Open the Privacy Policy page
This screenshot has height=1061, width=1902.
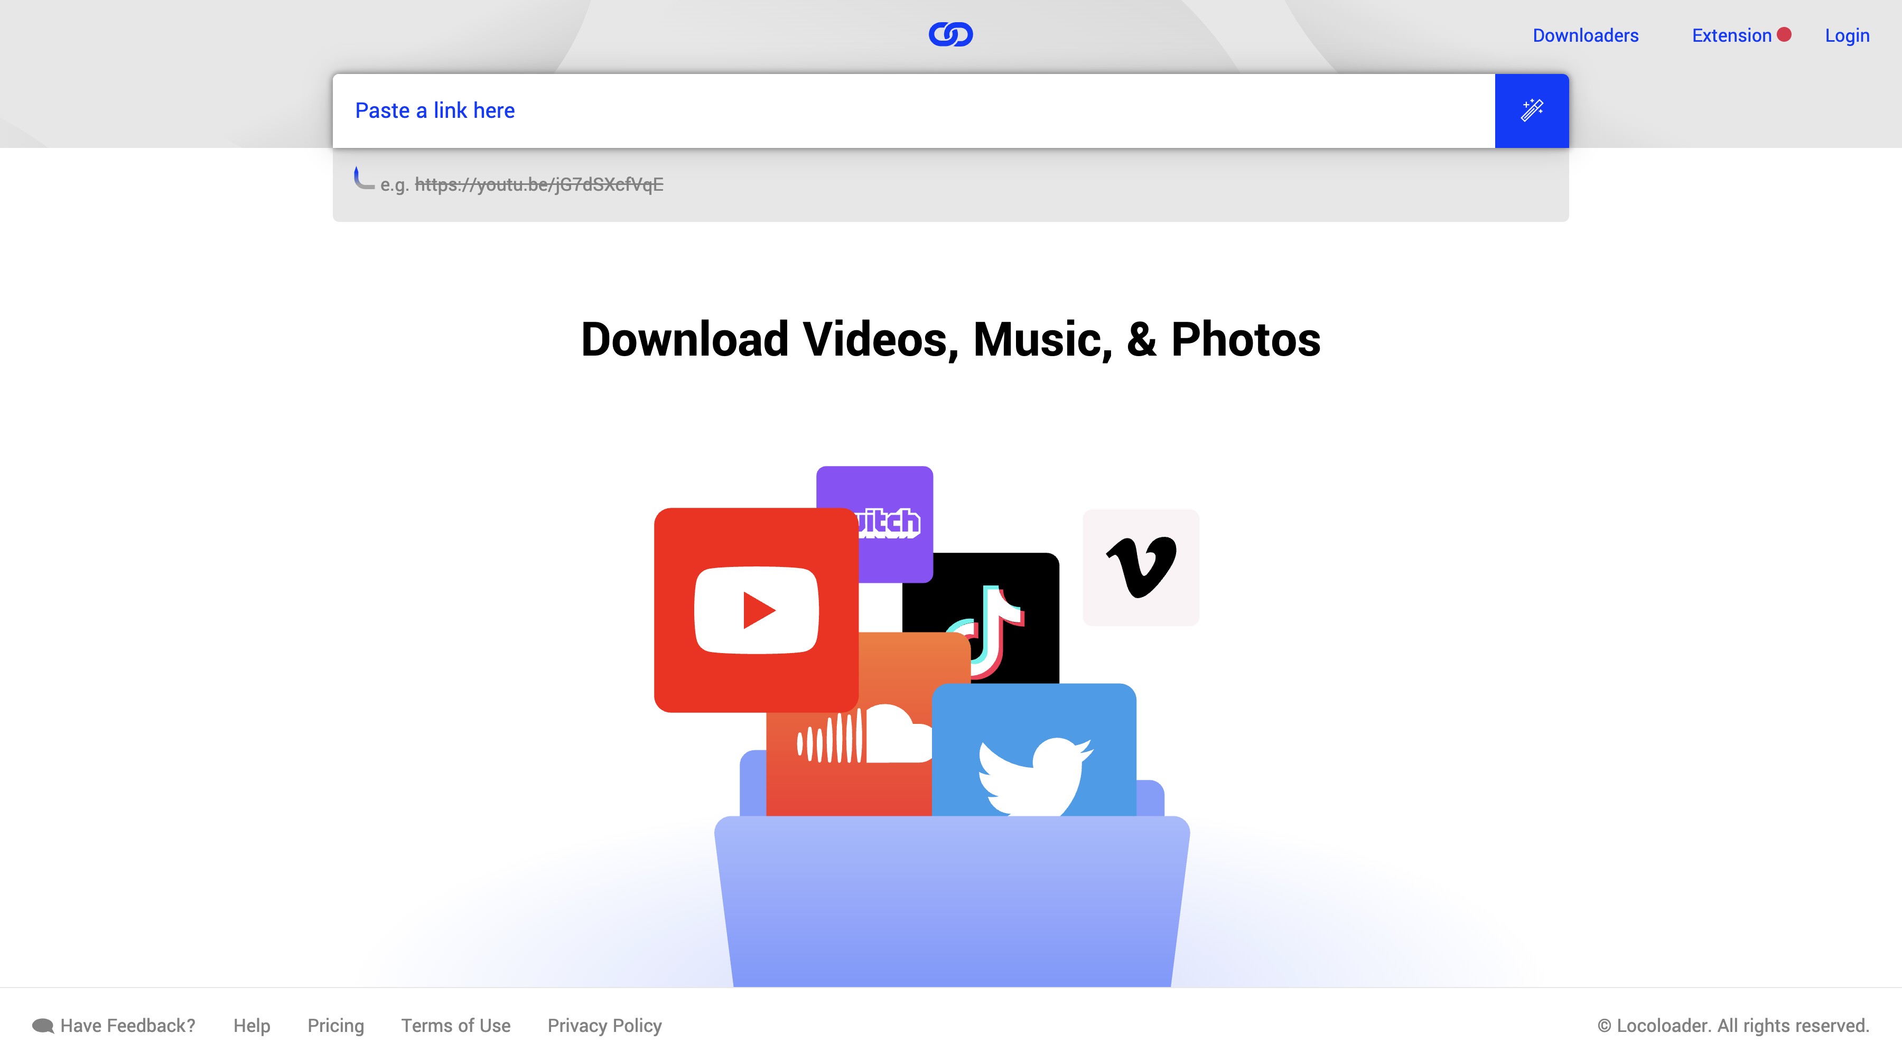pos(604,1026)
